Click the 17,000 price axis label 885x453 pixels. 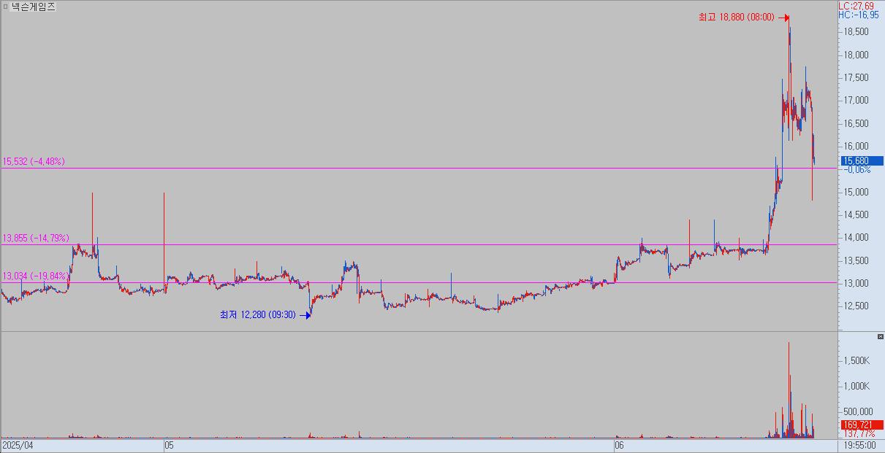tap(856, 101)
